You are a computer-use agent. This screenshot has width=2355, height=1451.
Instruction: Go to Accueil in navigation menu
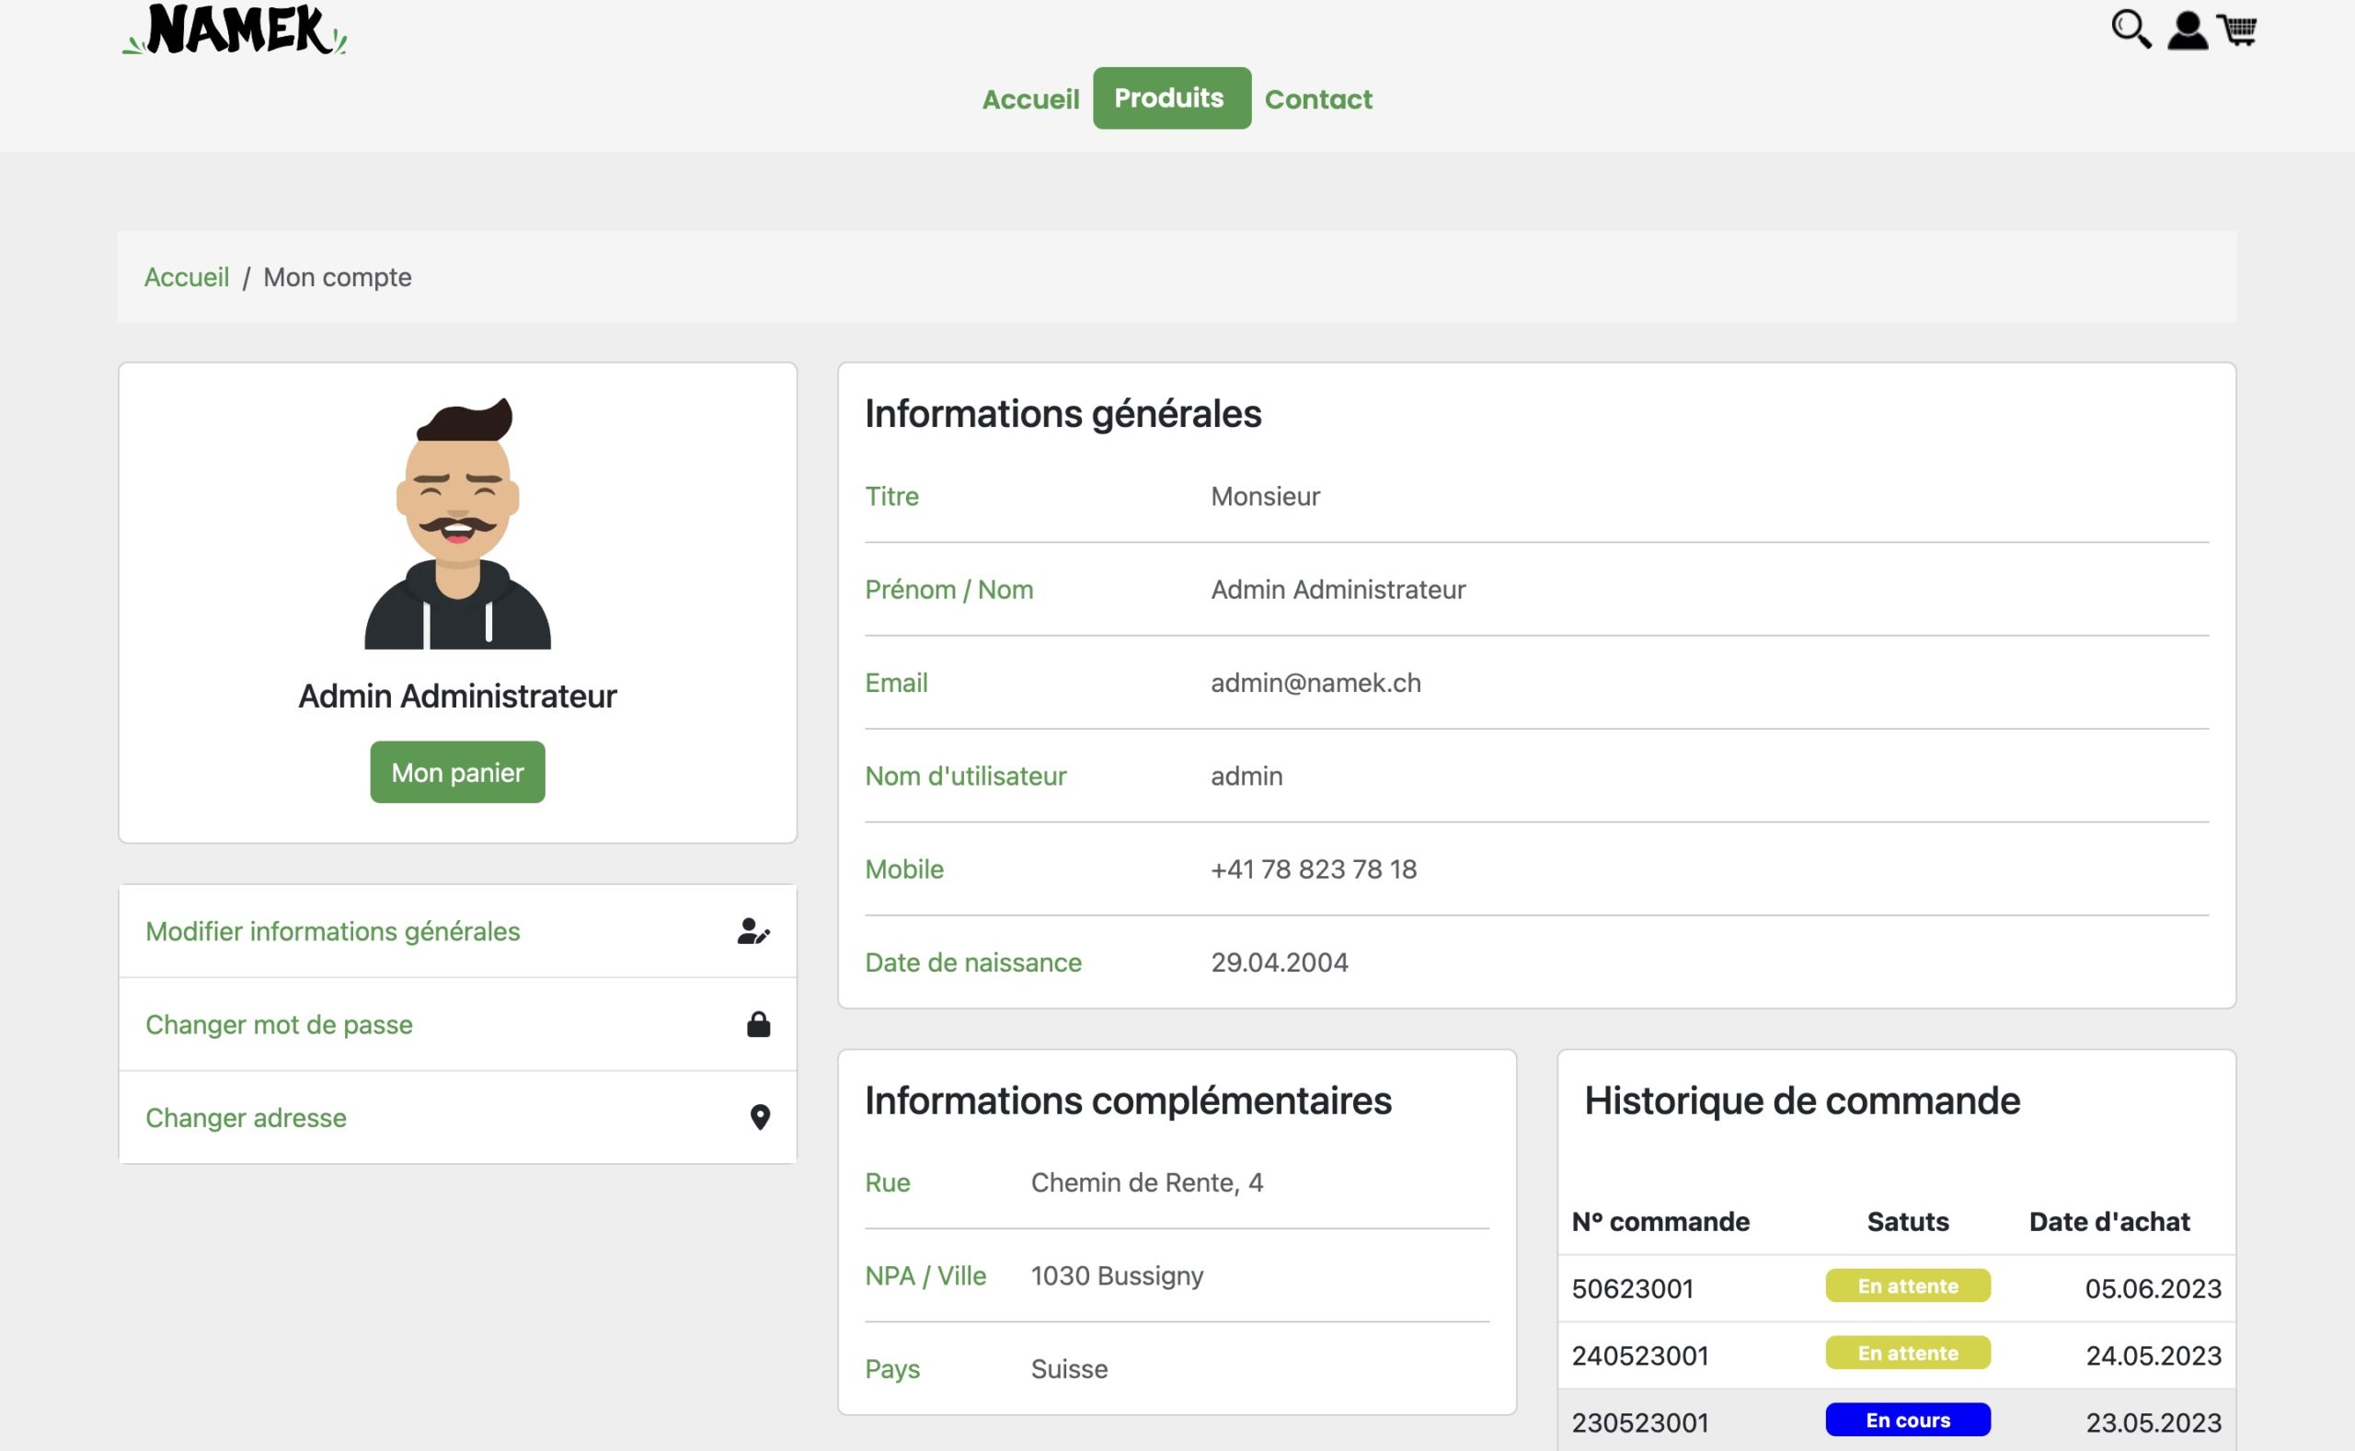(x=1030, y=98)
